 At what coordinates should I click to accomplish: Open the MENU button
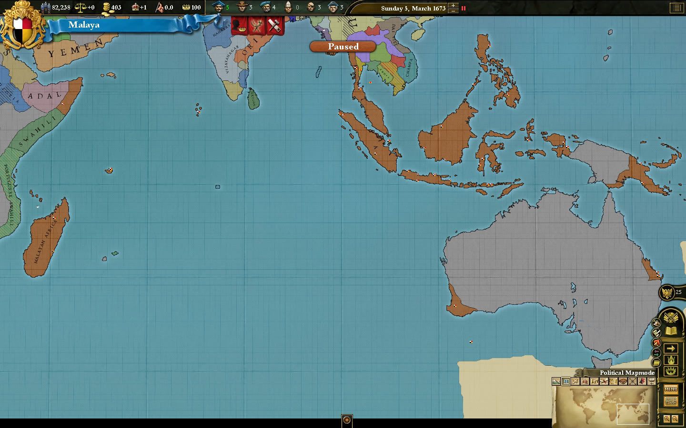pos(671,389)
